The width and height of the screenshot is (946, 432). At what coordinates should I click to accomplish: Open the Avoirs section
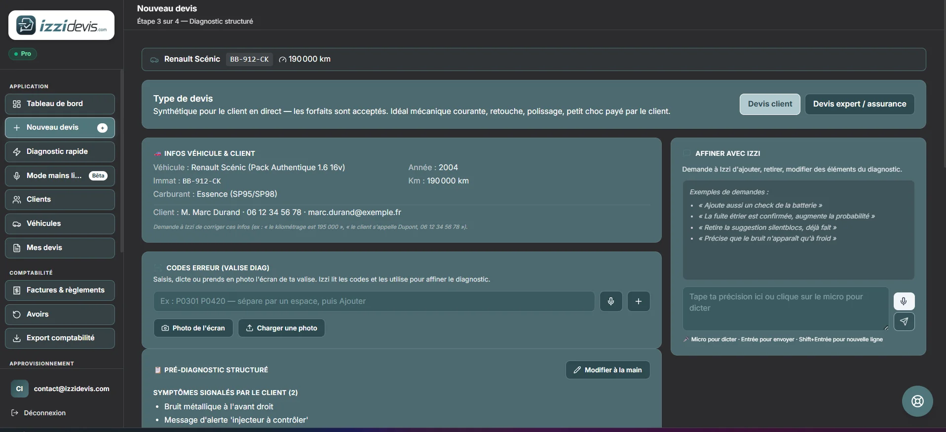(x=60, y=315)
